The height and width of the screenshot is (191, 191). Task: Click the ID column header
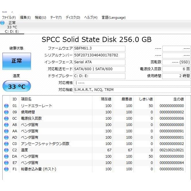coord(14,99)
